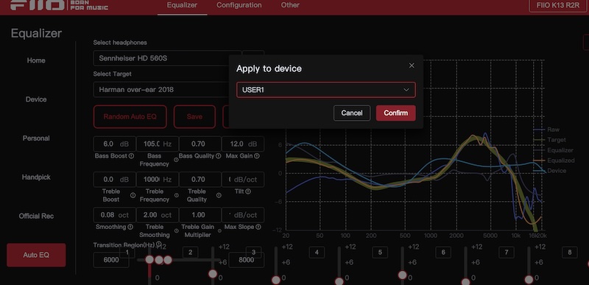Toggle the Equalized curve in legend
The image size is (589, 285).
(x=554, y=161)
